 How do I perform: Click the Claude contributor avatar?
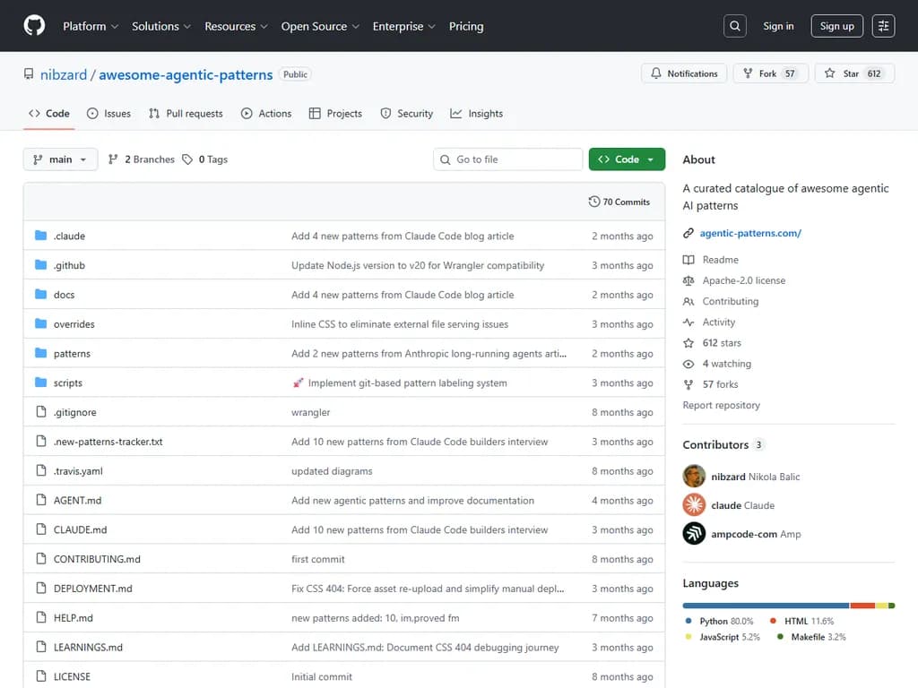tap(694, 505)
